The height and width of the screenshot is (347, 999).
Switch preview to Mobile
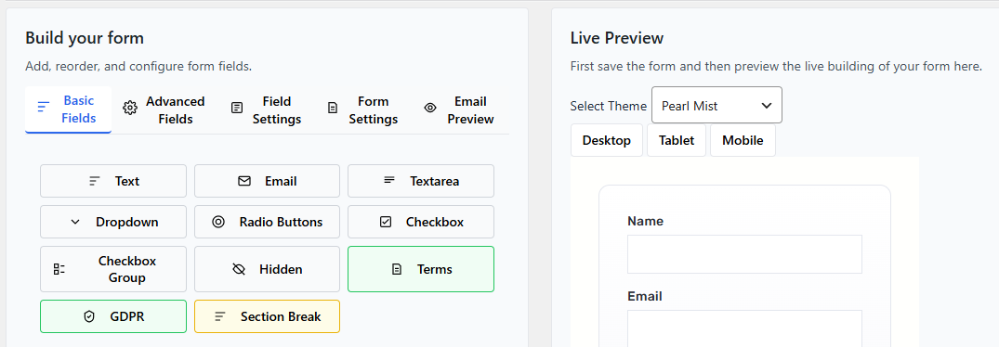[x=743, y=140]
